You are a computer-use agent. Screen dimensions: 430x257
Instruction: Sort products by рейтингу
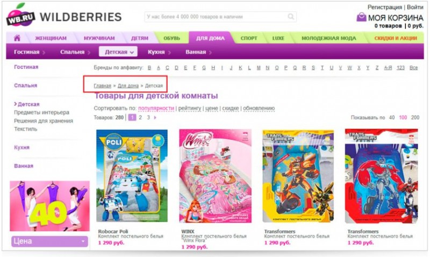tap(190, 109)
